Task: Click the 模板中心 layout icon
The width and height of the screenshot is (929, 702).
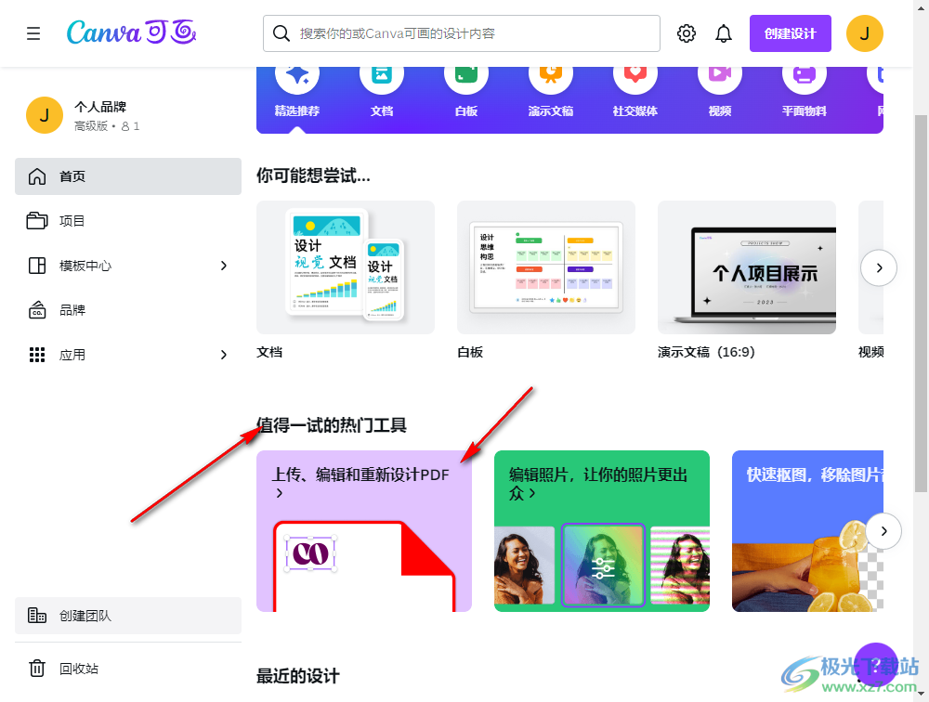Action: [x=37, y=266]
